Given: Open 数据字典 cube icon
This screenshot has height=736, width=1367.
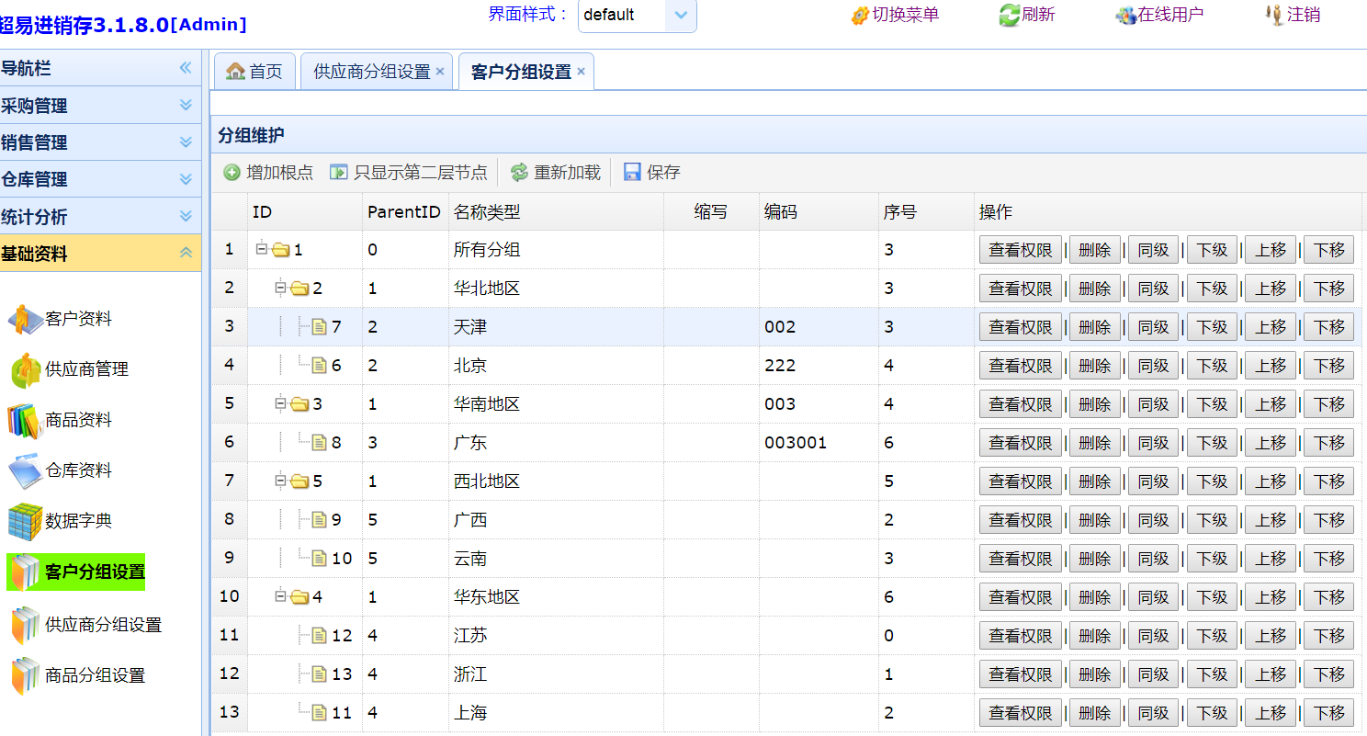Looking at the screenshot, I should pos(25,522).
